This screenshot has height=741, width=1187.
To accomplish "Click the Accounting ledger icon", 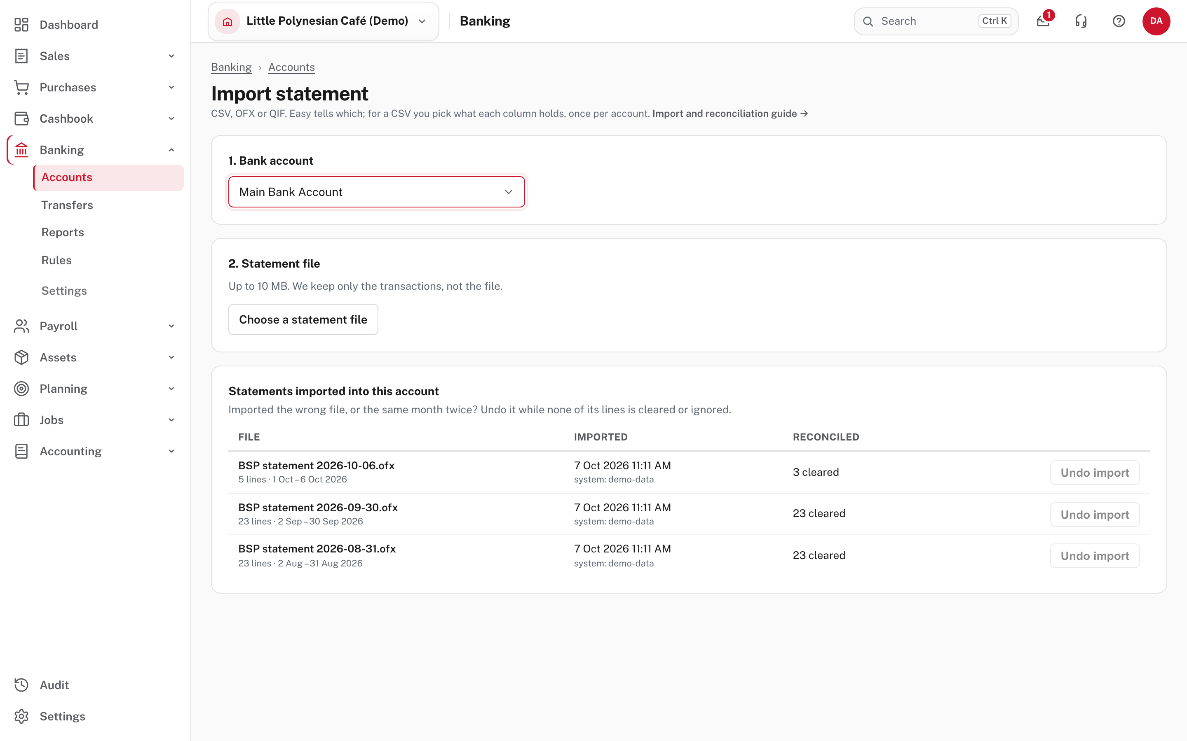I will click(21, 451).
